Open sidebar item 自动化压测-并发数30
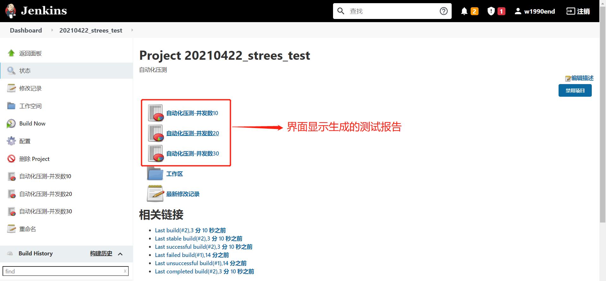 pos(46,211)
